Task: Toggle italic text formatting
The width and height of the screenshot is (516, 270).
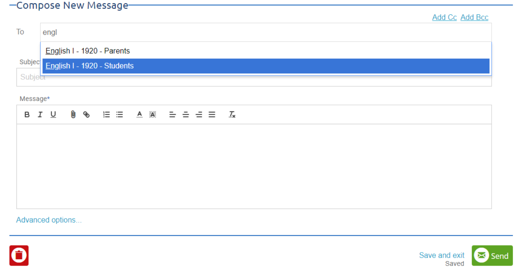Action: [40, 115]
